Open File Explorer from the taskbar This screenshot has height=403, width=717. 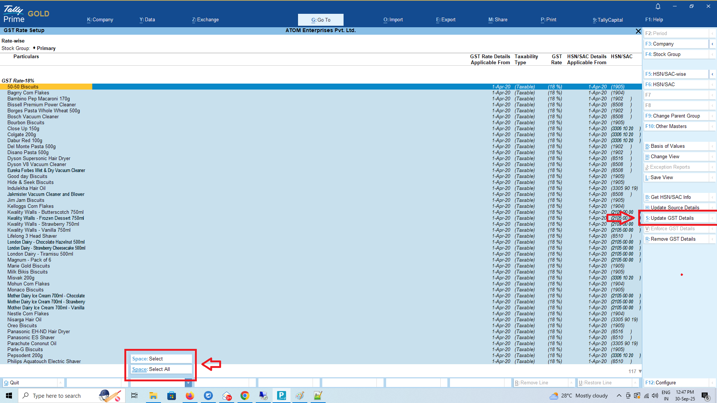point(153,396)
